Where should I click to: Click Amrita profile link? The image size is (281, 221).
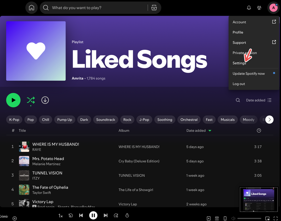(x=77, y=78)
